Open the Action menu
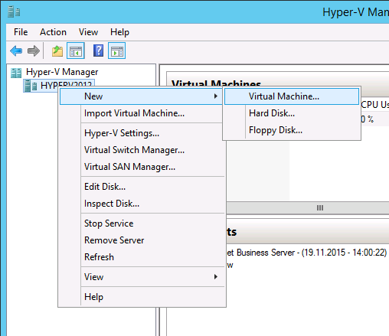Screen dimensions: 389x336 click(53, 32)
